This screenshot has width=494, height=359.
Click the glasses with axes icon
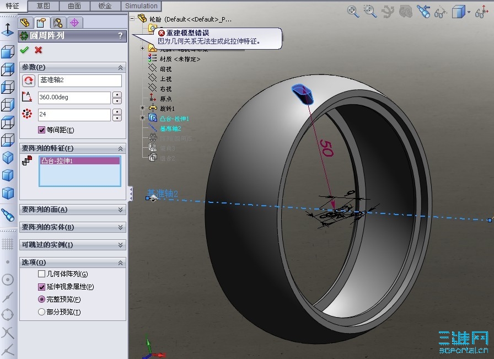pos(482,12)
